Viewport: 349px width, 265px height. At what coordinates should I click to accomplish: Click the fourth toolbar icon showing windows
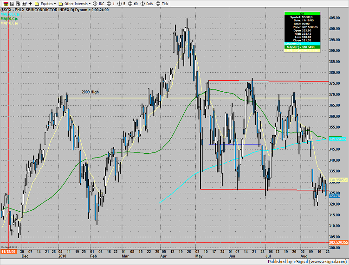click(x=24, y=4)
